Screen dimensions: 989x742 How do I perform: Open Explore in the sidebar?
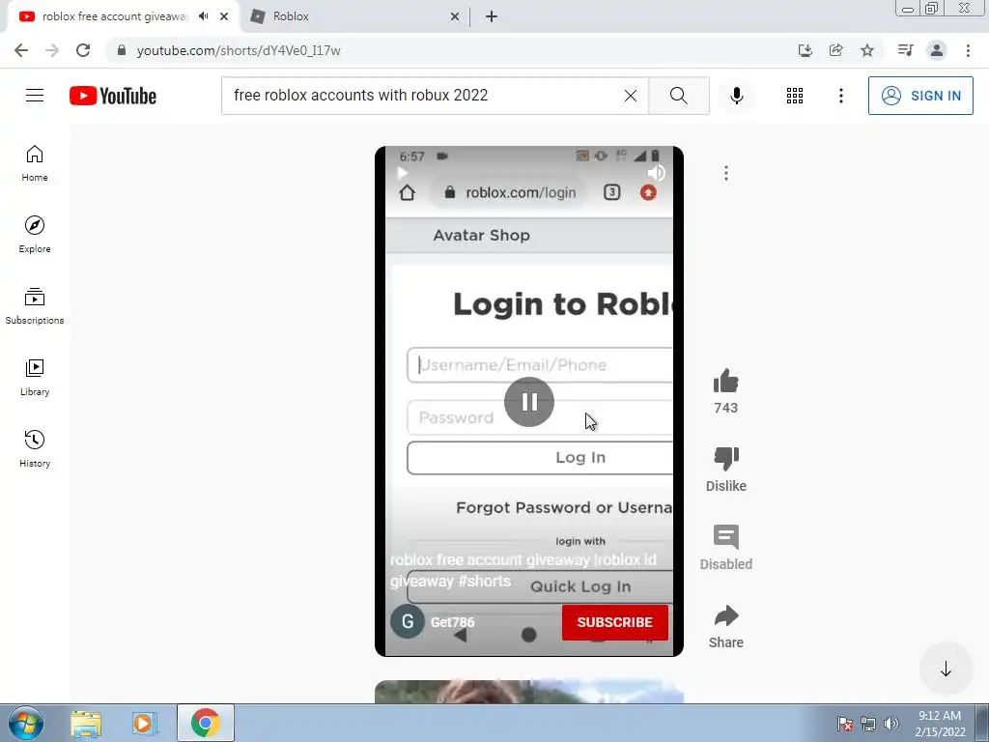(x=35, y=235)
